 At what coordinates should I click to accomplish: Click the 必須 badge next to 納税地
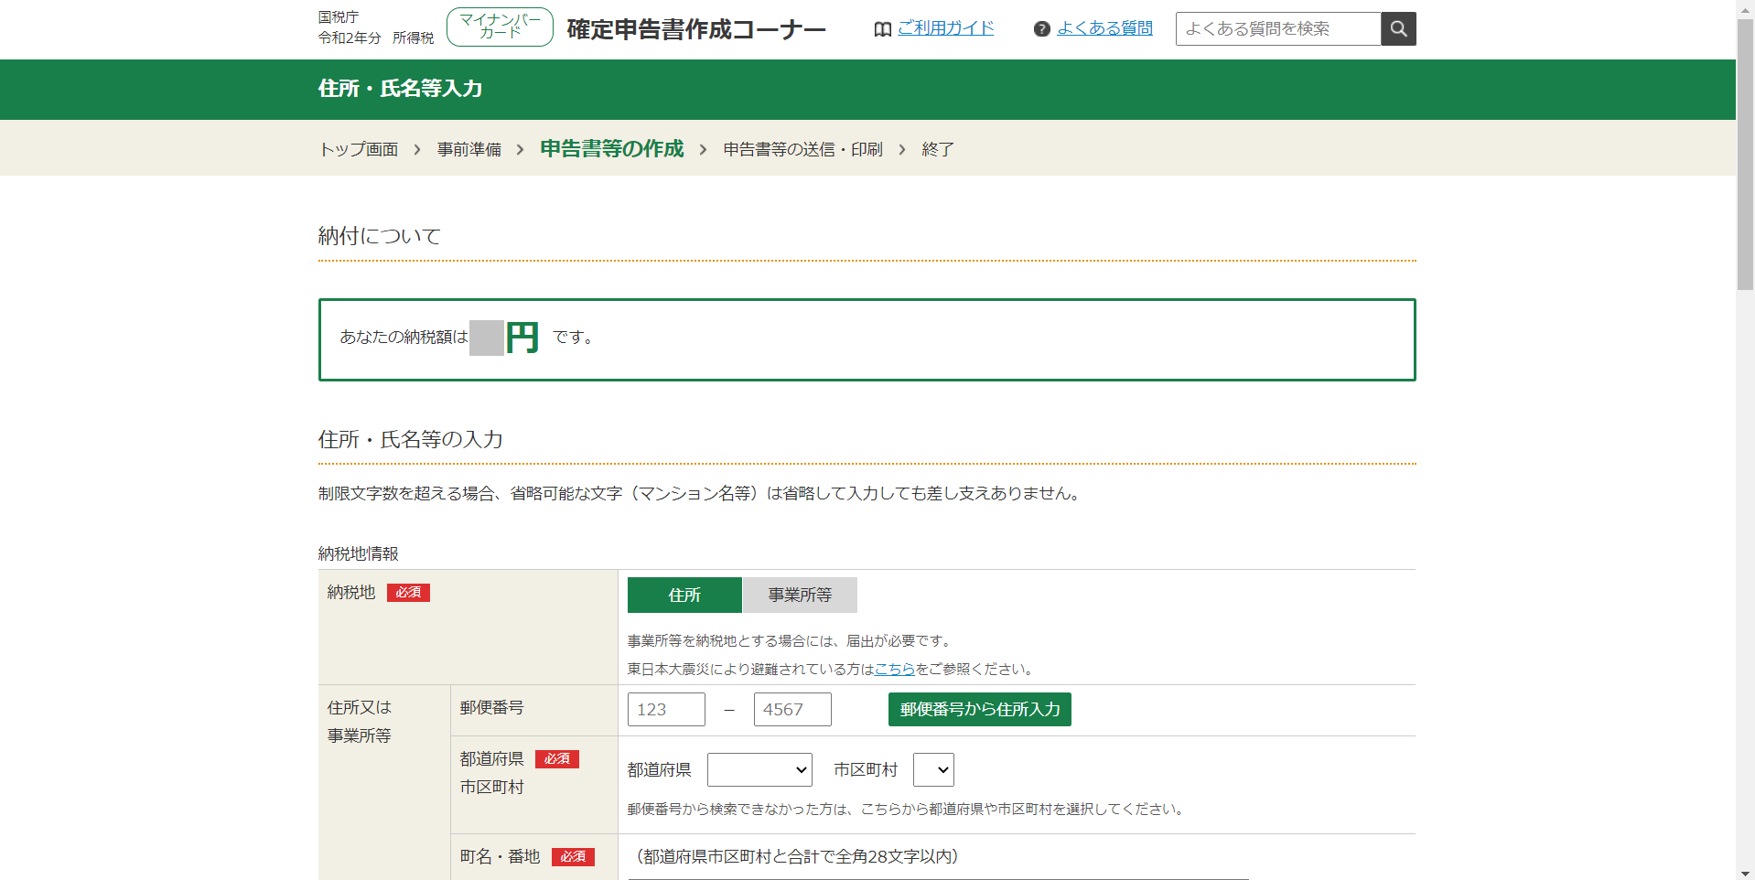(408, 593)
